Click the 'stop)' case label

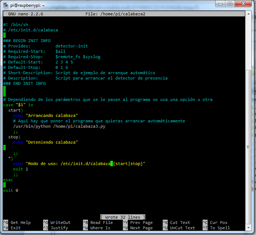point(14,137)
